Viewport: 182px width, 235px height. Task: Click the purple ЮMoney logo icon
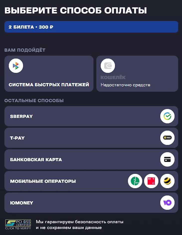point(167,203)
